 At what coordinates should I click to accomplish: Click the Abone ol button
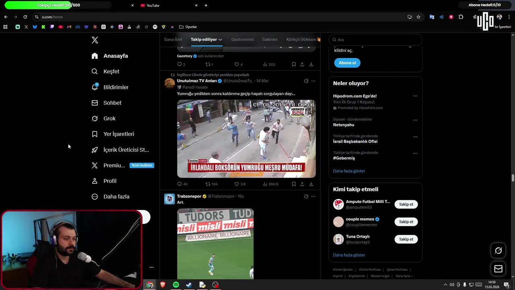347,63
